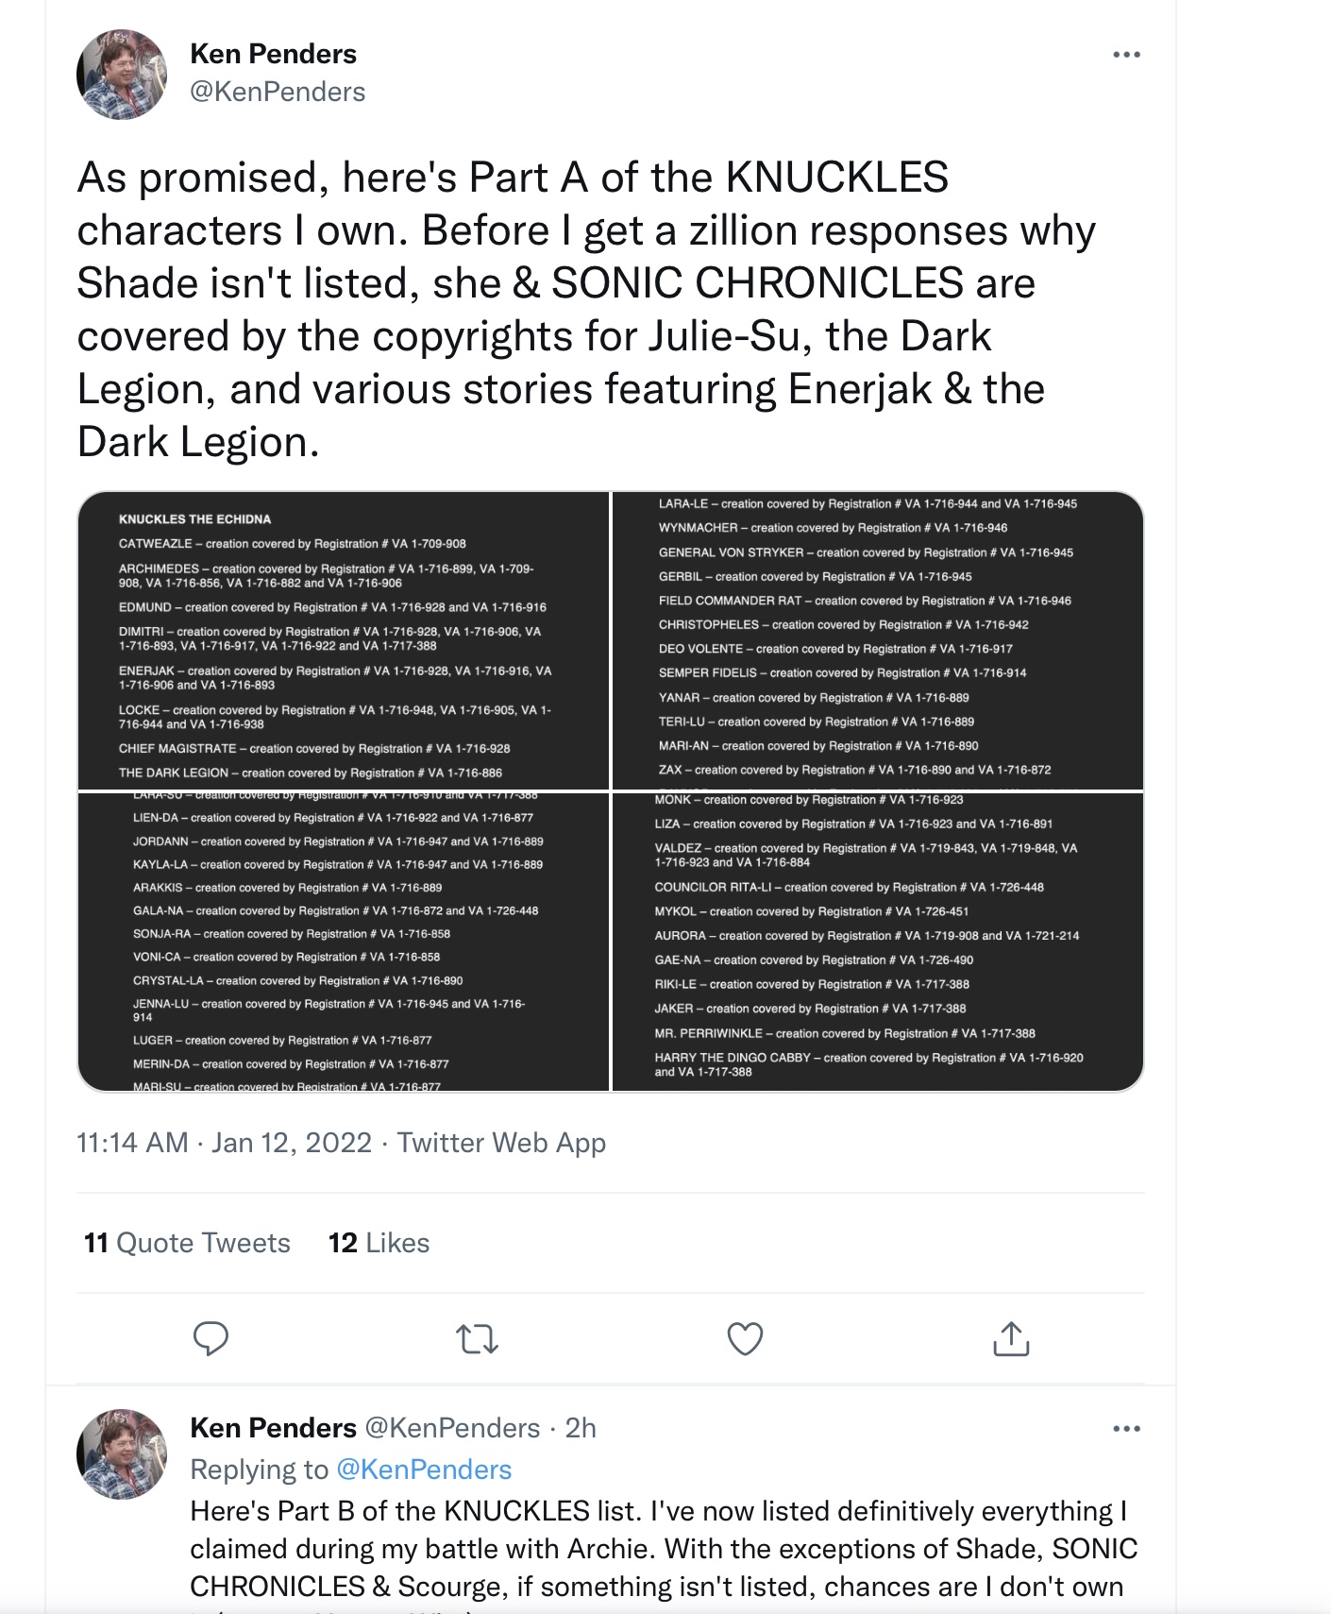1331x1614 pixels.
Task: Open the Lien-Da registration list image
Action: click(344, 942)
